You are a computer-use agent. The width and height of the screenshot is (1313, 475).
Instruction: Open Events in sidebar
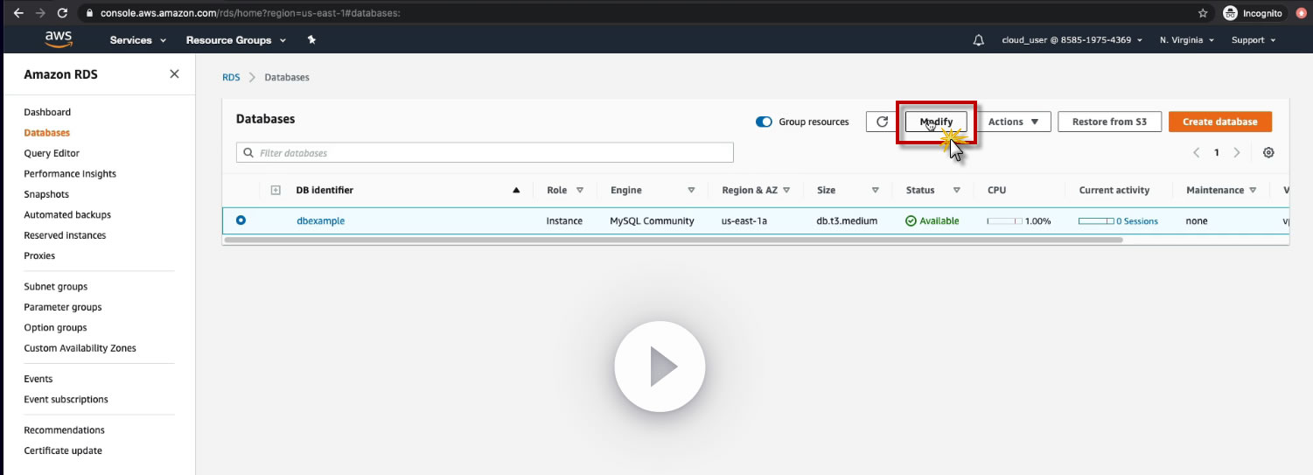tap(38, 379)
